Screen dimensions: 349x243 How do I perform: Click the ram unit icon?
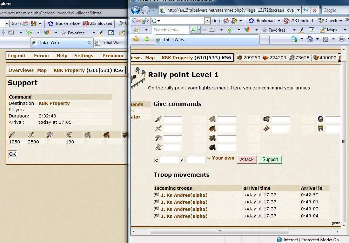[x=267, y=119]
